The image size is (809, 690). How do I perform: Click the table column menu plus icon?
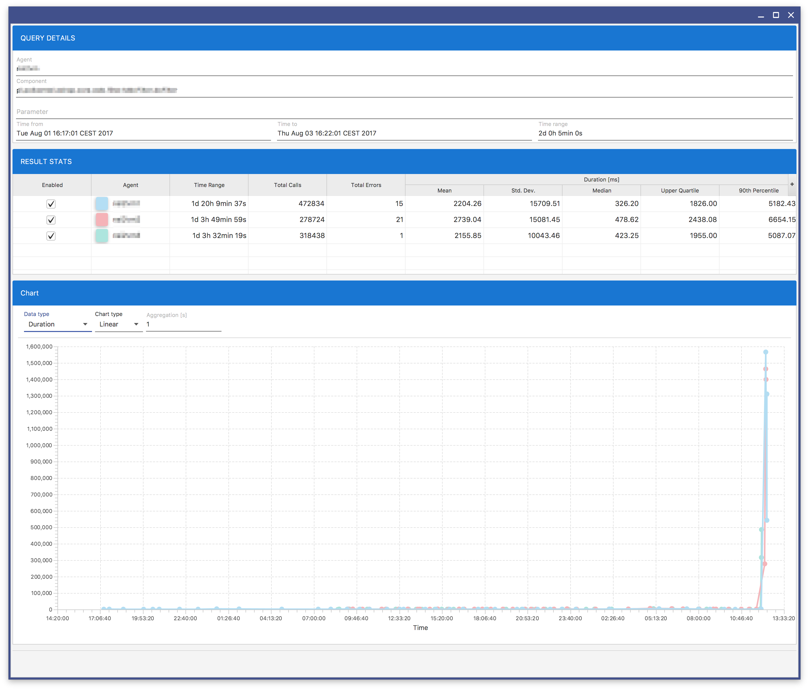pyautogui.click(x=792, y=184)
